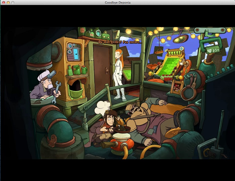235x181 pixels.
Task: Click the green bucket under the dispenser
Action: (x=76, y=93)
